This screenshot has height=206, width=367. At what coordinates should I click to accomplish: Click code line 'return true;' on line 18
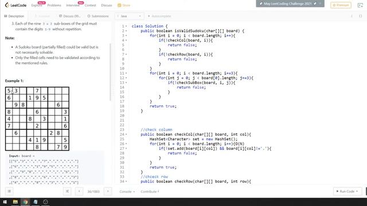point(163,106)
